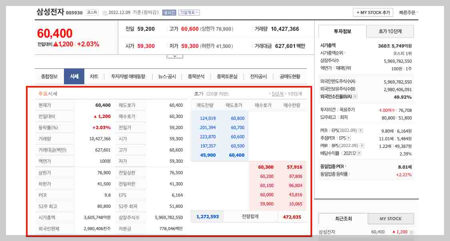450x241 pixels.
Task: Click sell price 60,700 in 호가 table
Action: [x=238, y=127]
